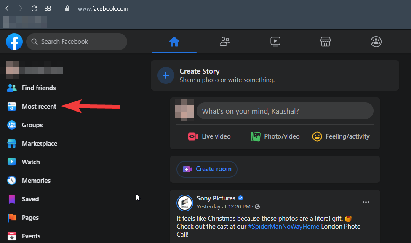Click the Most recent icon

pos(11,107)
